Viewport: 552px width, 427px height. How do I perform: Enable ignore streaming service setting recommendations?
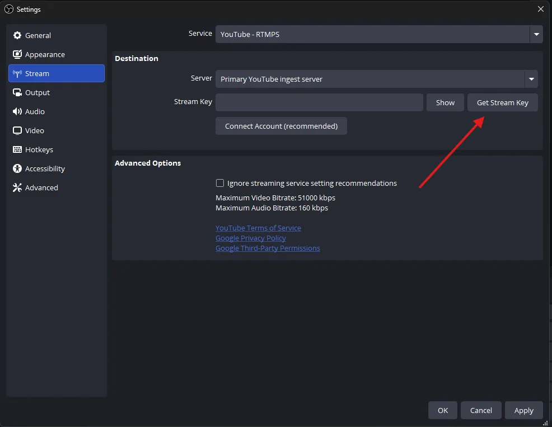220,183
